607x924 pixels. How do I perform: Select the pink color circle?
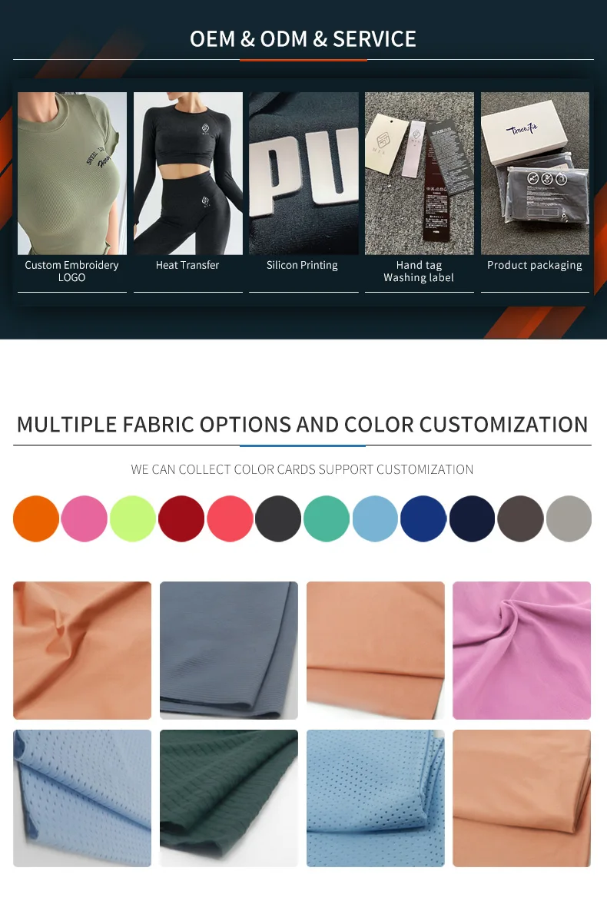click(85, 519)
